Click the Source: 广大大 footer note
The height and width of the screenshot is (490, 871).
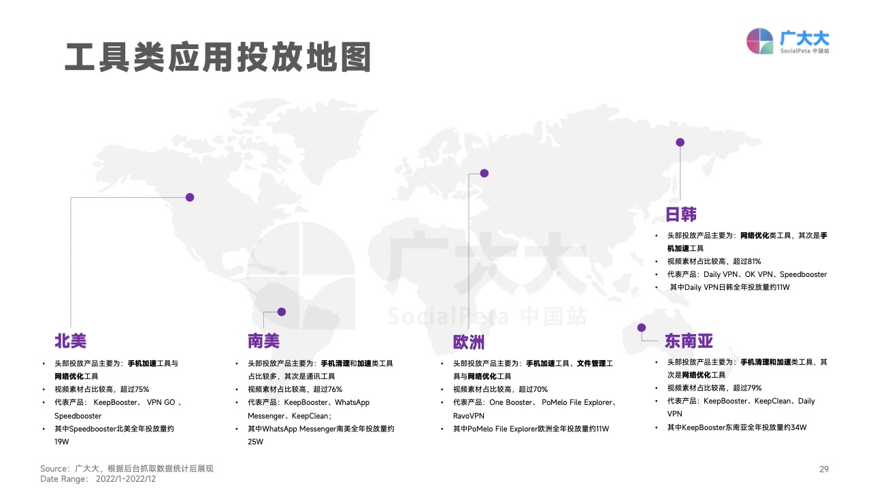pos(127,468)
